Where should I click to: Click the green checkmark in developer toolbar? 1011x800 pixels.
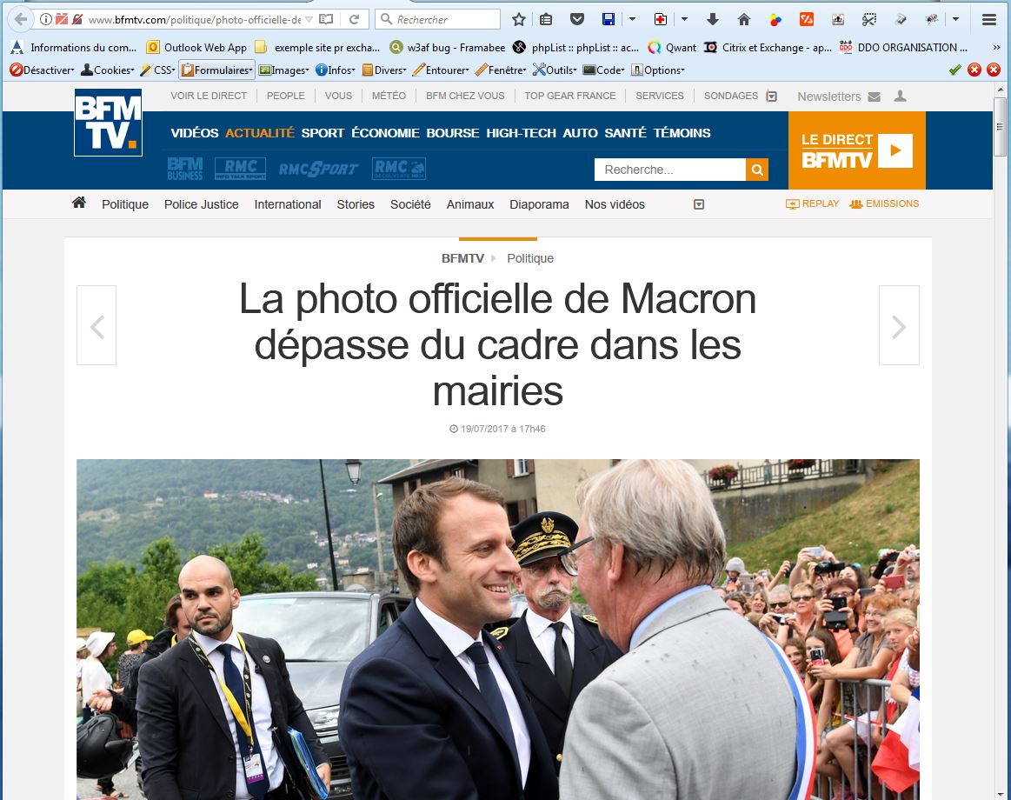[954, 70]
